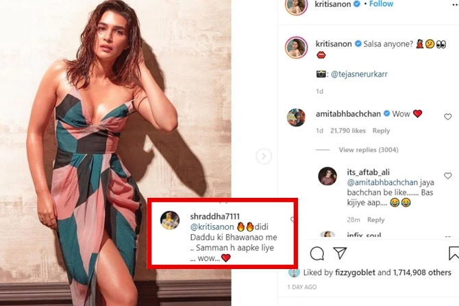View the 21,790 likes on comment
The image size is (459, 306).
pos(348,131)
